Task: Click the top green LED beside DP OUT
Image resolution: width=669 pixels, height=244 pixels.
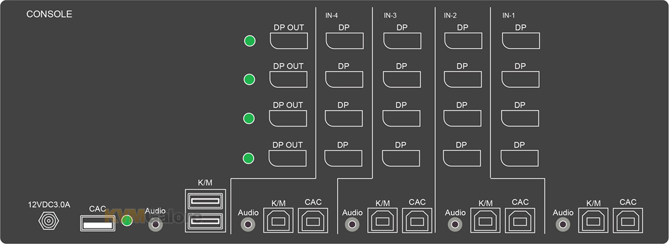Action: tap(250, 41)
